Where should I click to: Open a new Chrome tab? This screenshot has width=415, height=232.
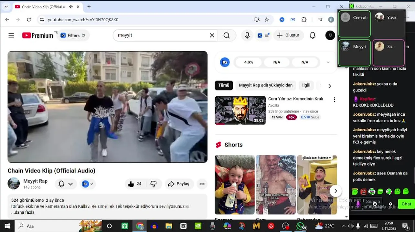coord(89,7)
